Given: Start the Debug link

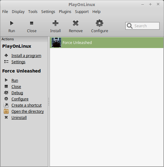Looking at the screenshot, I should [17, 93].
